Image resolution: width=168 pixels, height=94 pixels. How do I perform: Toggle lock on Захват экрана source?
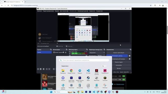pos(66,52)
